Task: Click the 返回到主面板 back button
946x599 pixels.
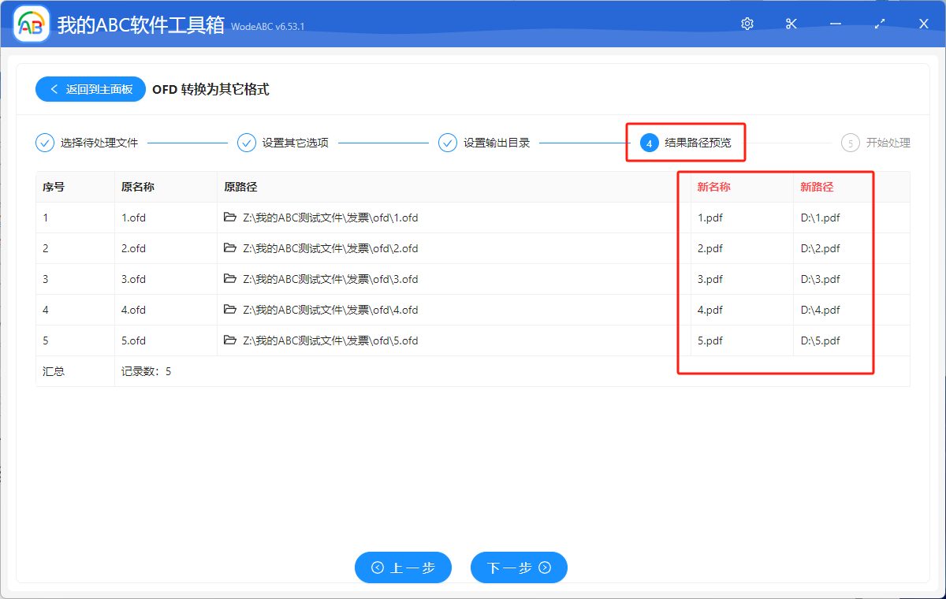Action: pyautogui.click(x=90, y=88)
